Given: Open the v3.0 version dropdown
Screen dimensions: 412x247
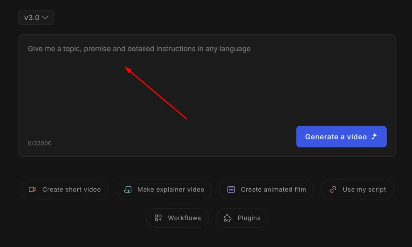Looking at the screenshot, I should [36, 18].
